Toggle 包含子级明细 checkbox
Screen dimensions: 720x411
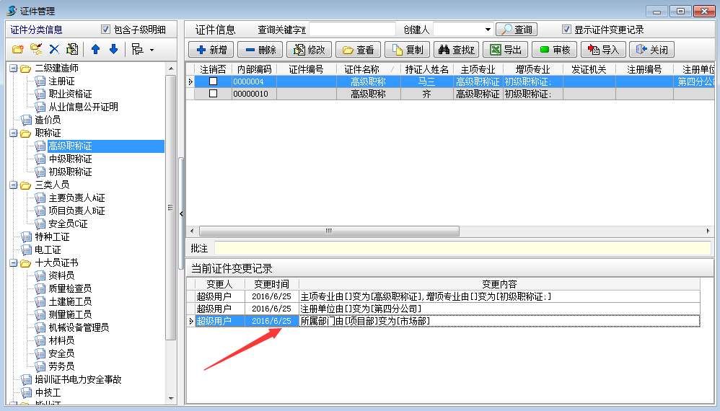[x=106, y=30]
